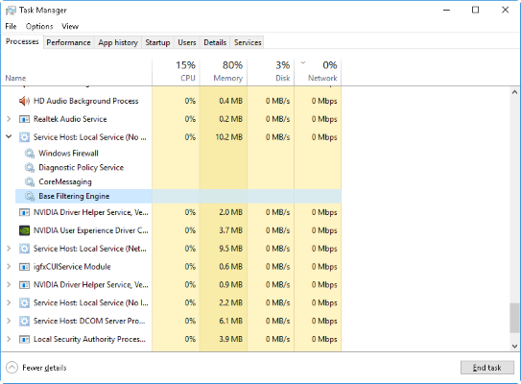521x384 pixels.
Task: Click the Realtek Audio Service icon
Action: (x=24, y=119)
